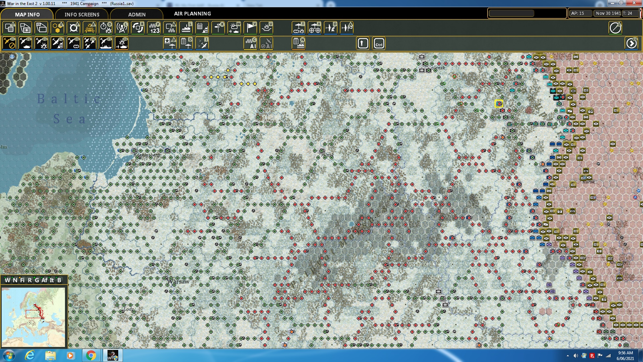
Task: Switch to the INFO SCREENS tab
Action: coord(82,14)
